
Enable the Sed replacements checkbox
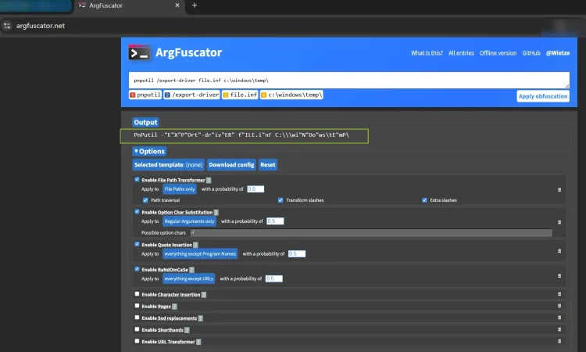[x=137, y=318]
